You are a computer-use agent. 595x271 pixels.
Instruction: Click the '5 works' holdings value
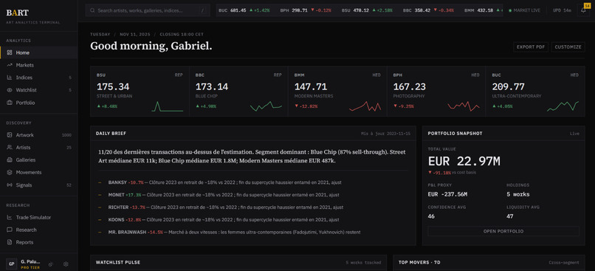click(x=518, y=194)
